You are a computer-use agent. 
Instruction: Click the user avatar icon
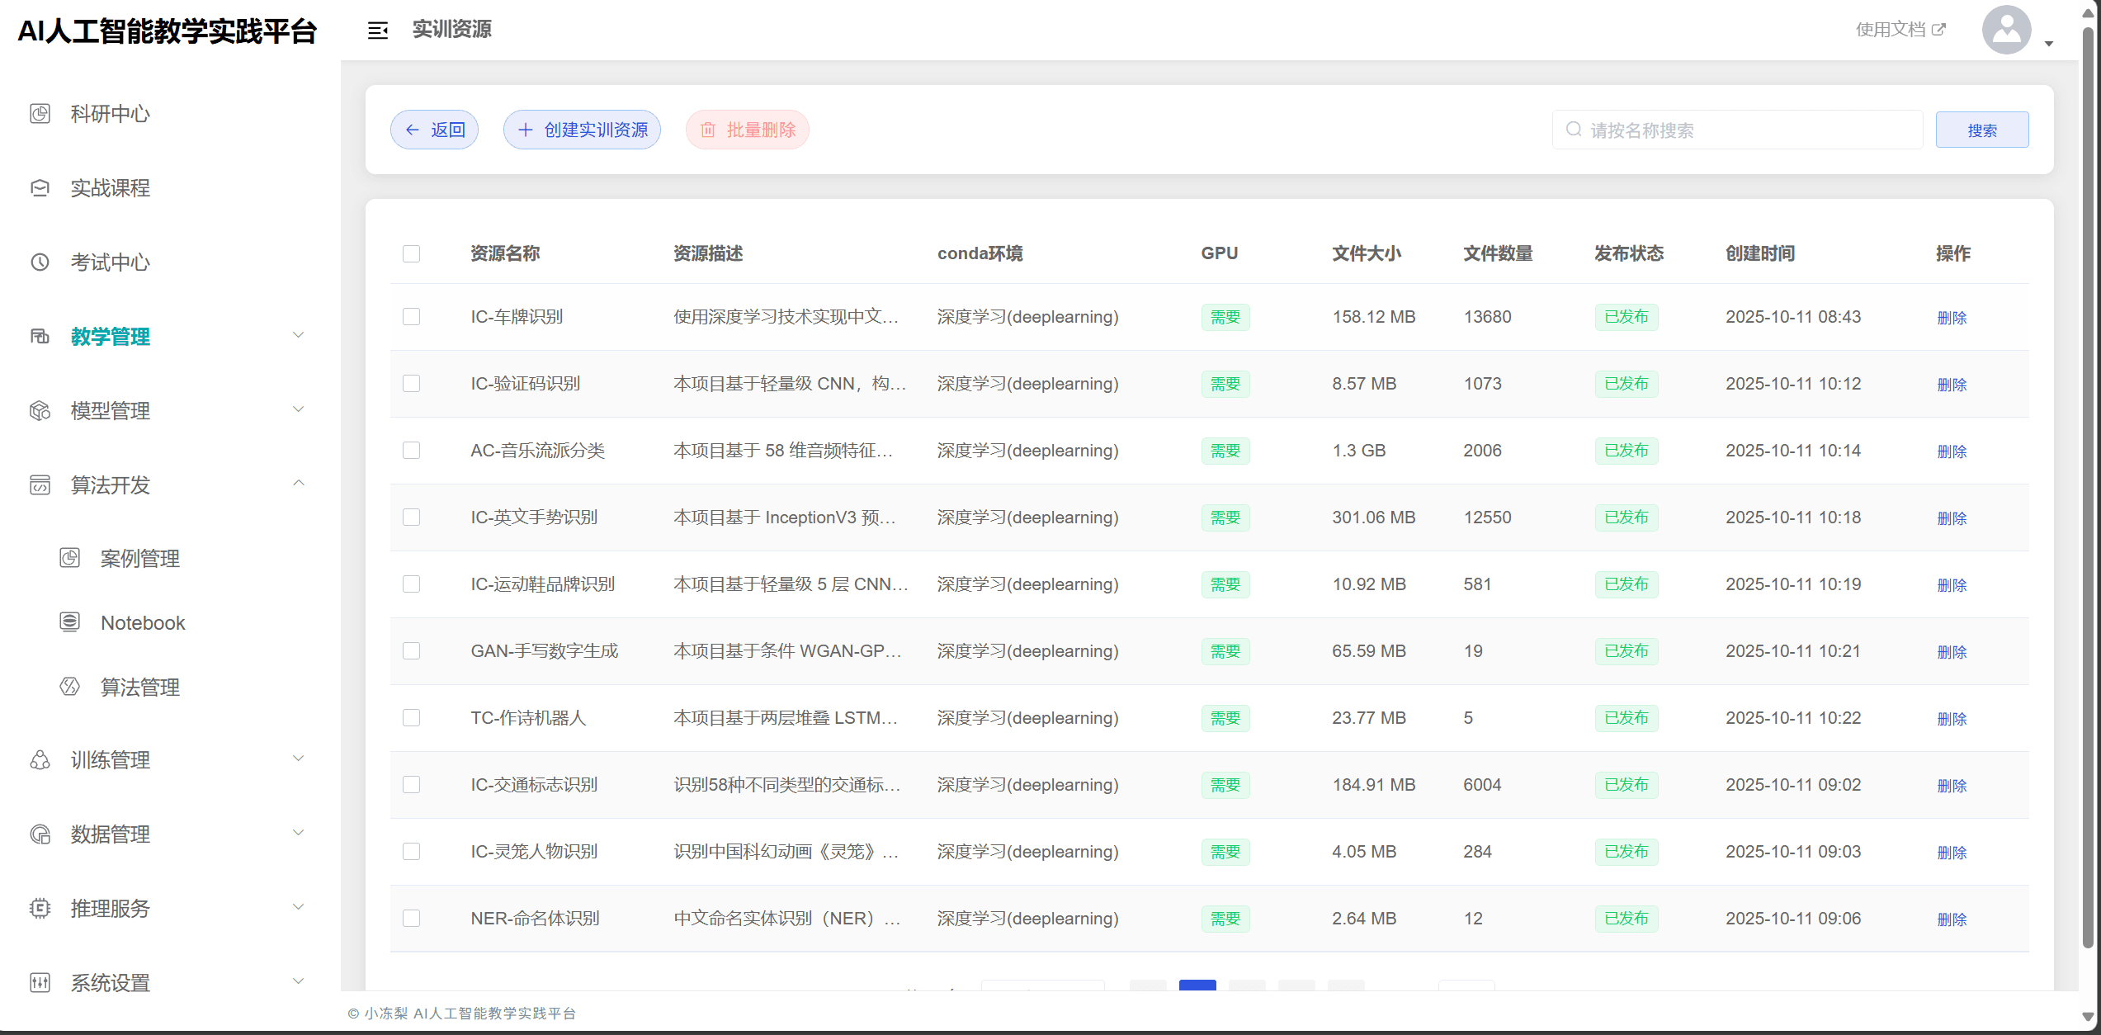[2006, 31]
